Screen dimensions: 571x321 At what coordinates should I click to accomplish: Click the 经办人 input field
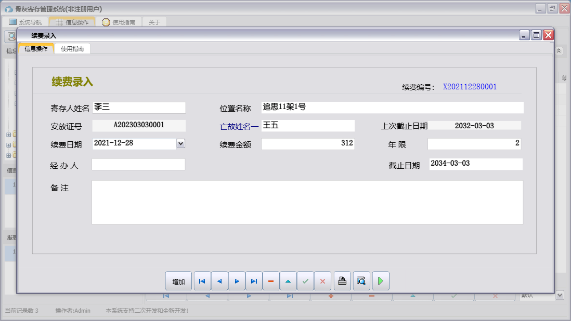[x=138, y=165]
